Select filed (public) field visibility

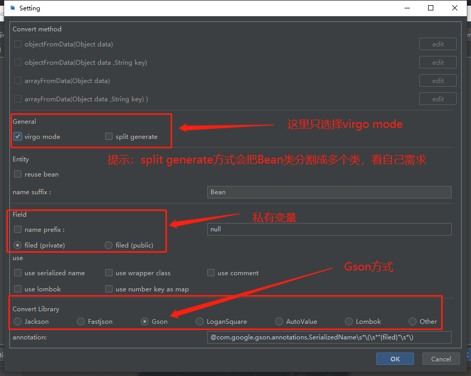tap(108, 245)
